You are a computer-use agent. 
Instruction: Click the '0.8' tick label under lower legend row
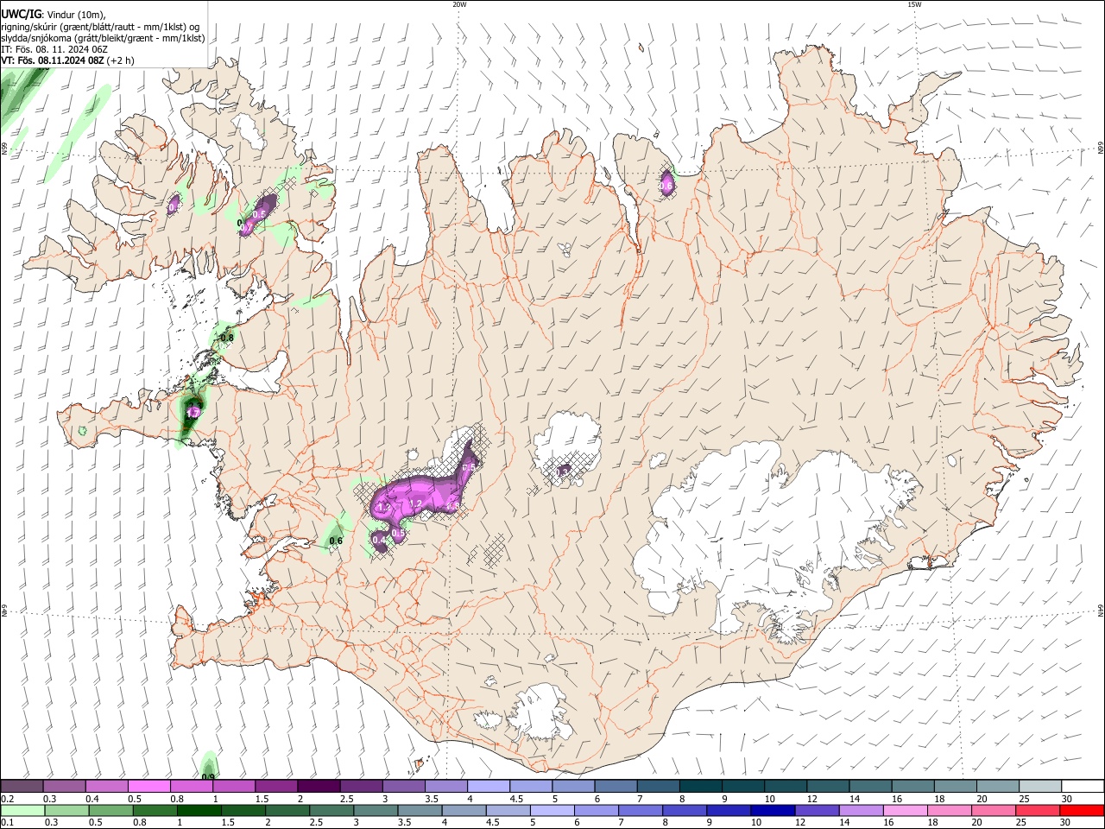pyautogui.click(x=139, y=823)
